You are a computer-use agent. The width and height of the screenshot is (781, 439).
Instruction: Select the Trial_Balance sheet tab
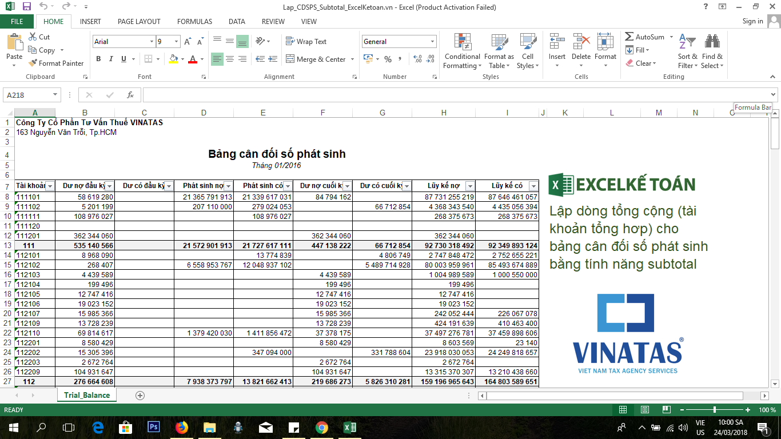click(87, 395)
